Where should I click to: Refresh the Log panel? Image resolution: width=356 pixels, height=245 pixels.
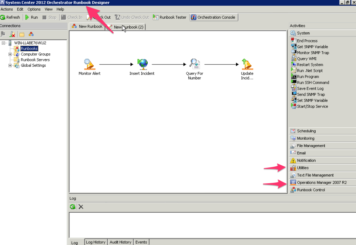tap(72, 206)
